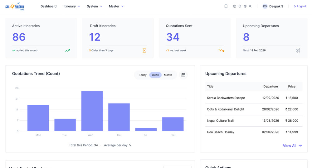Switch trend chart to Today
Image resolution: width=312 pixels, height=168 pixels.
(143, 75)
